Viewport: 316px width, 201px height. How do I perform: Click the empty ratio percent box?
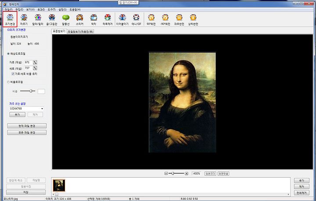tap(41, 91)
